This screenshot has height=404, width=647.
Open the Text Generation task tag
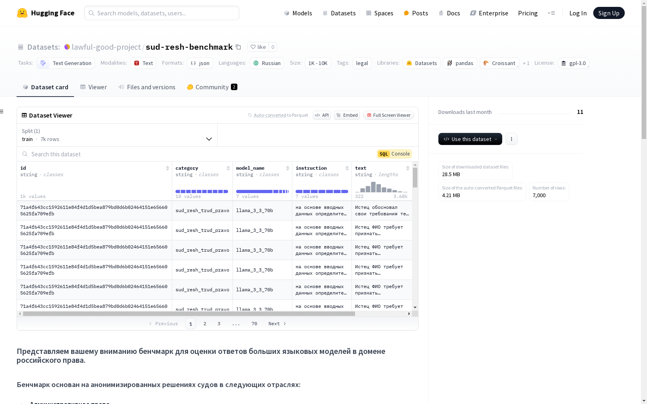[66, 63]
